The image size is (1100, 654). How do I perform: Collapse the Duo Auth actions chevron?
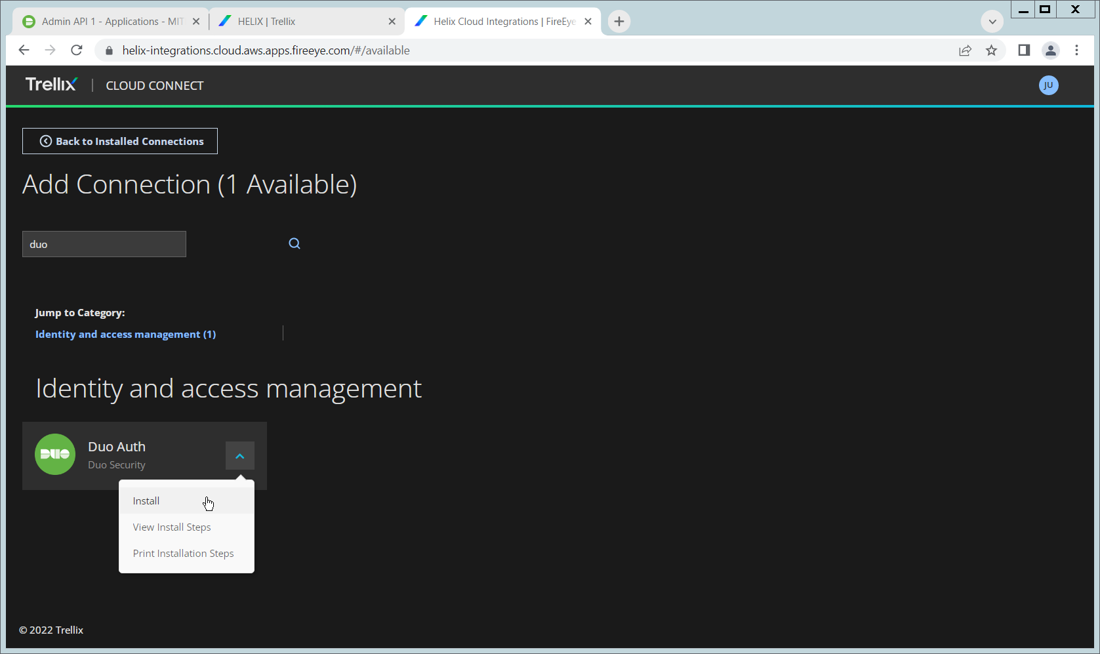pyautogui.click(x=240, y=456)
